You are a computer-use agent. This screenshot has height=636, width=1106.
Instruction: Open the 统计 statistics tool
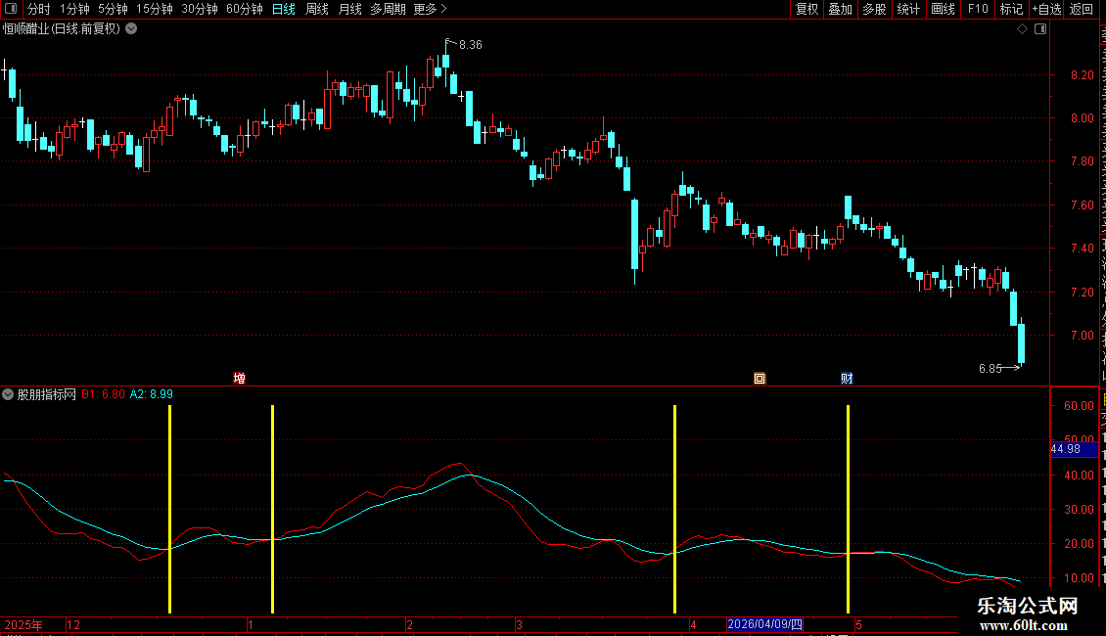pos(907,9)
